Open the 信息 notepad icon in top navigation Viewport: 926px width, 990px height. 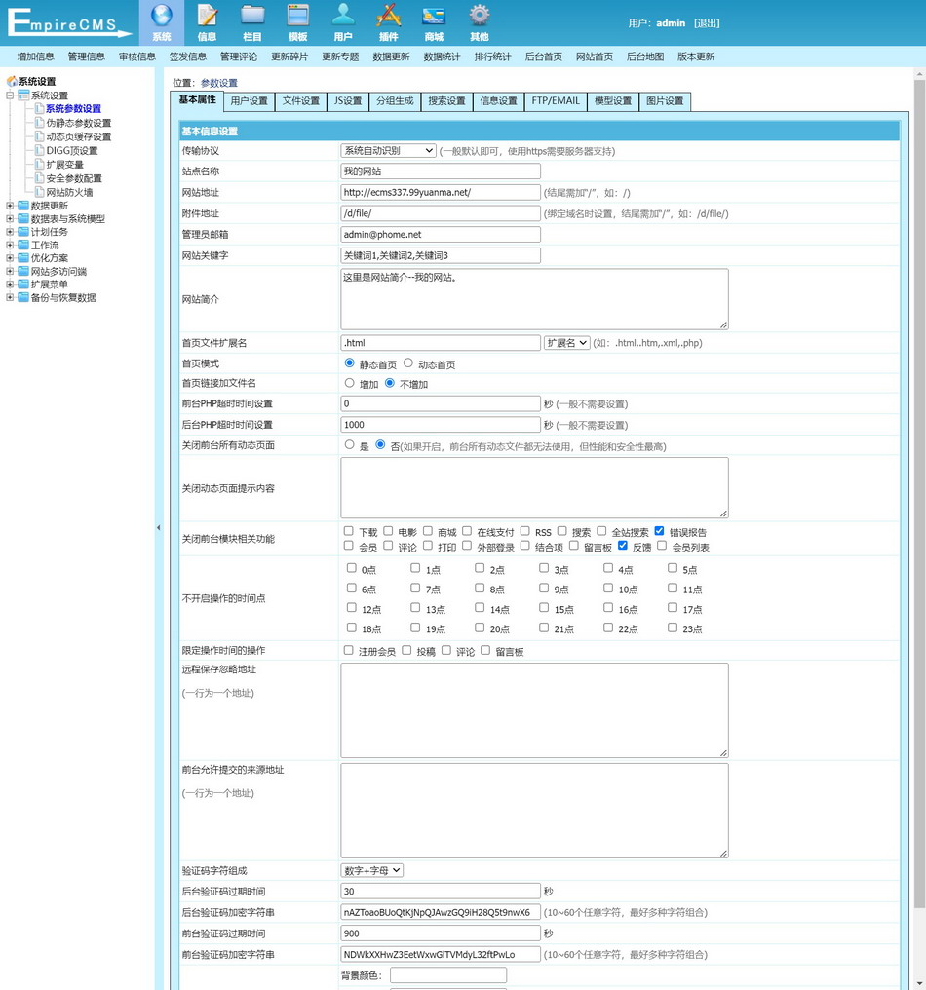[x=208, y=16]
